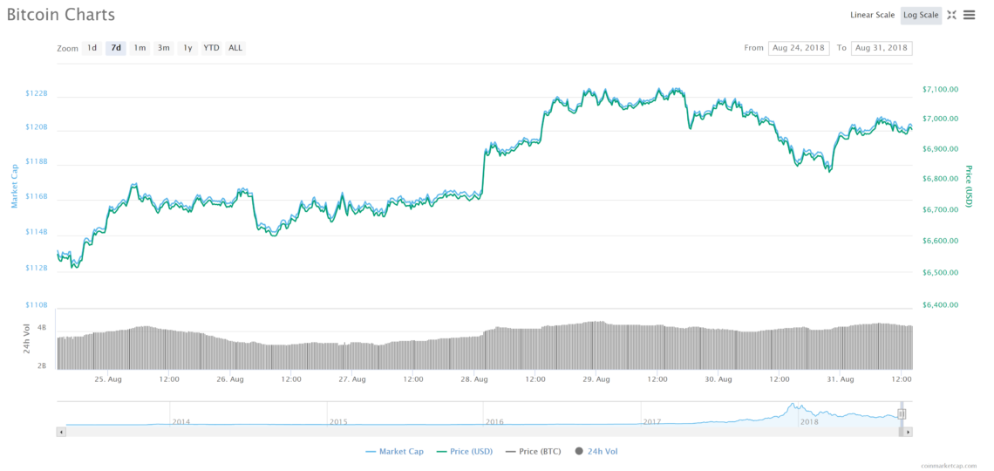Click the 28. Aug date axis label
994x471 pixels.
[474, 379]
